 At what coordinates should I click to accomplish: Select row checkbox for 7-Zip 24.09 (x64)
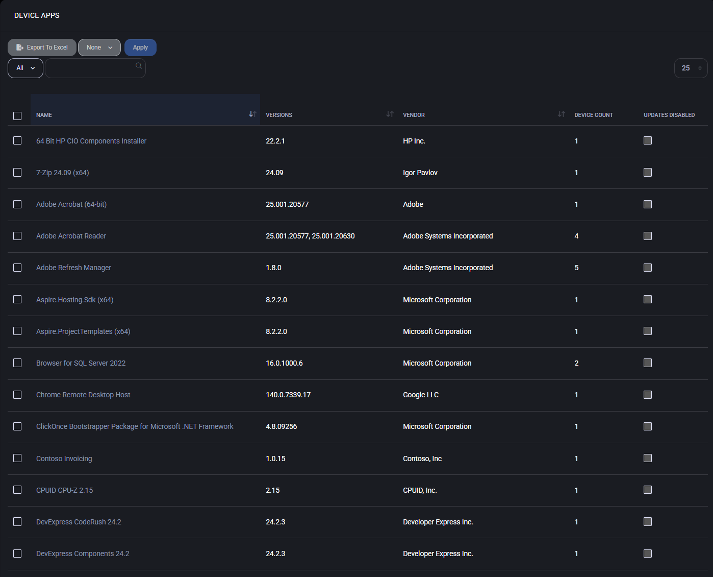click(17, 173)
